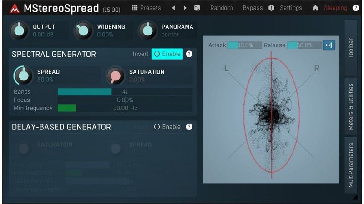The width and height of the screenshot is (364, 204).
Task: Click the Spectral Spread knob
Action: [x=23, y=75]
